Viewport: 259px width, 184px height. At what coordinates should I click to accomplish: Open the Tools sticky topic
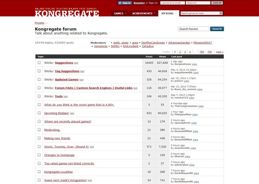[x=59, y=96]
